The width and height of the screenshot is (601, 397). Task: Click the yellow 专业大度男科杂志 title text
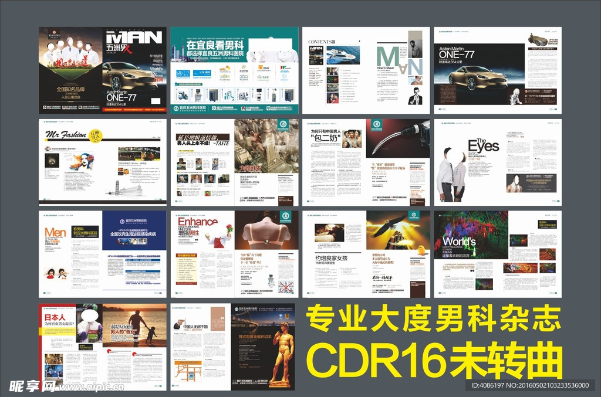tap(434, 321)
